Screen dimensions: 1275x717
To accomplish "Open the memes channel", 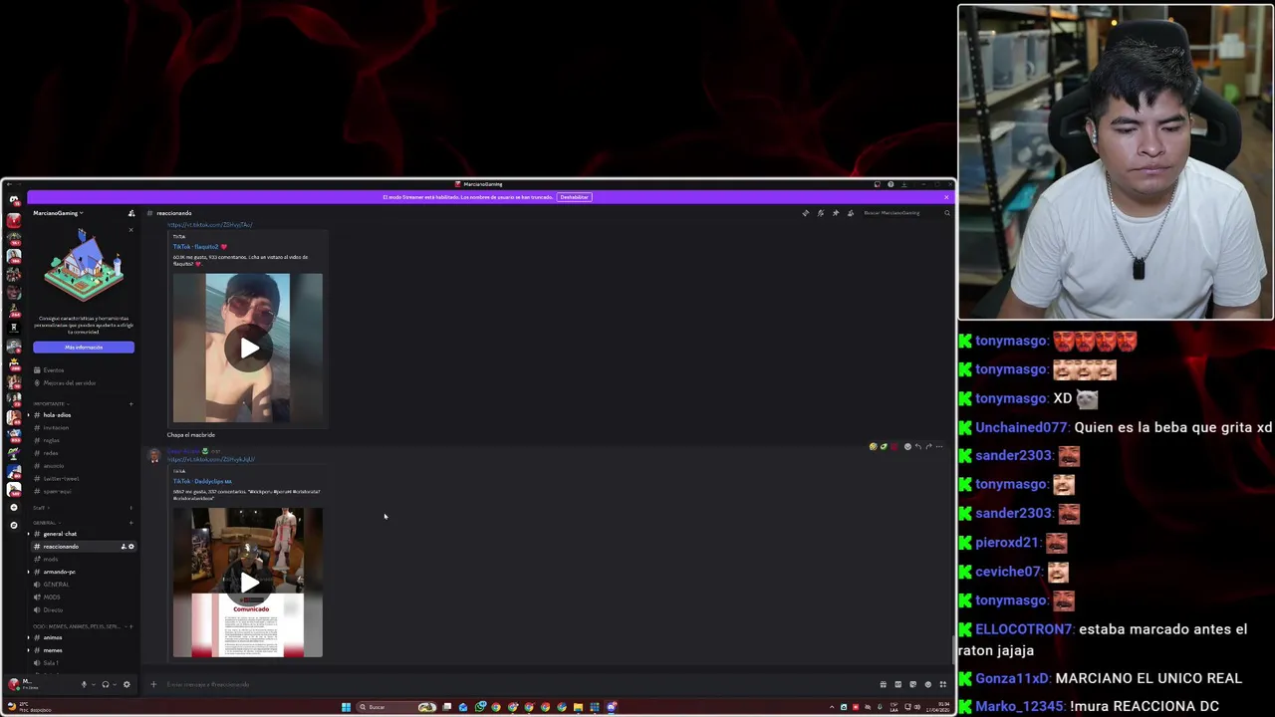I will pos(53,650).
